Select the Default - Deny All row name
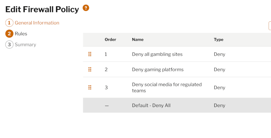 click(151, 105)
